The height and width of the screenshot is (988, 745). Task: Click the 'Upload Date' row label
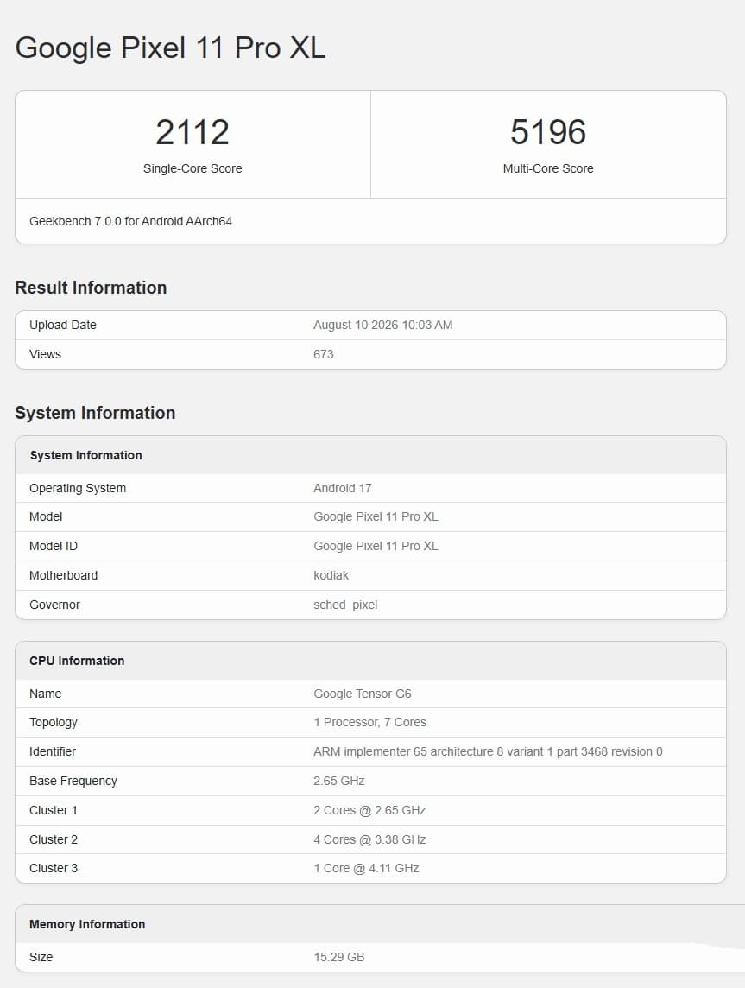click(63, 325)
